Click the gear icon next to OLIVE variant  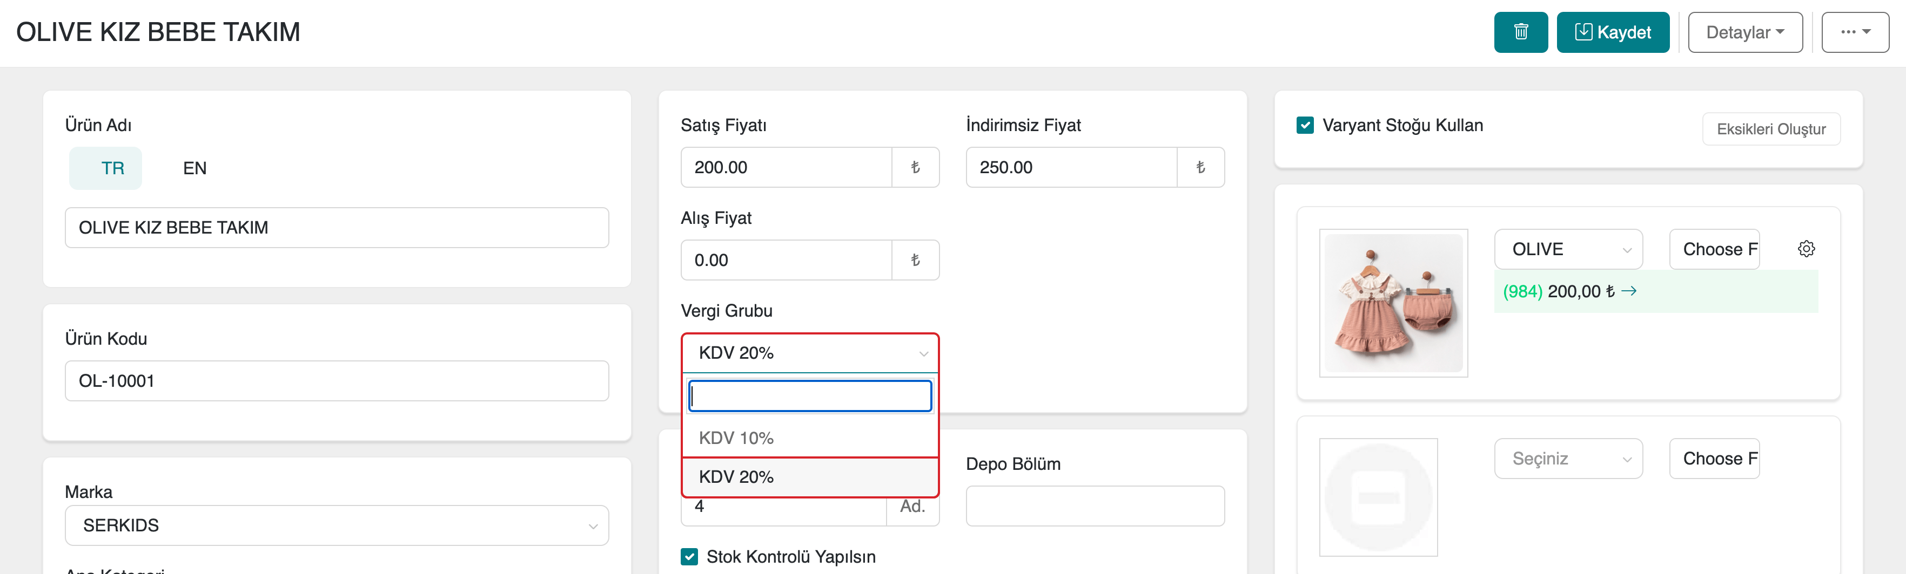pos(1806,249)
